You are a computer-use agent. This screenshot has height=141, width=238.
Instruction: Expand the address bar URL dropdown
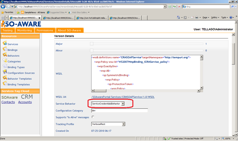(x=165, y=7)
